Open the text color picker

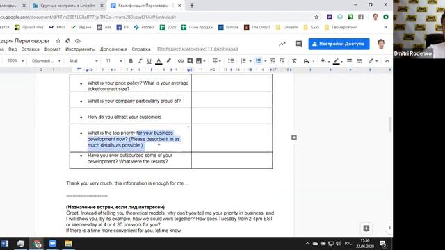[x=159, y=61]
